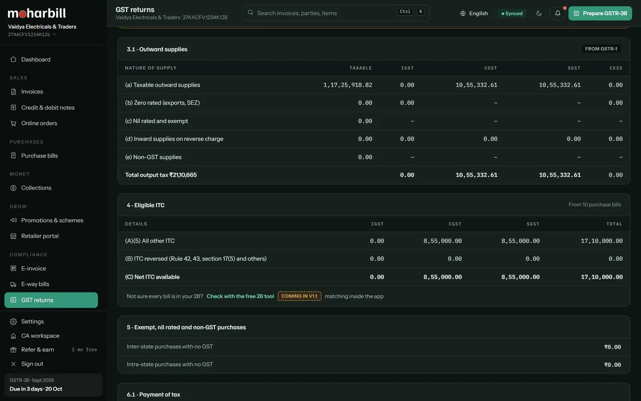Open Check with the free 2B tool link
641x401 pixels.
pos(240,296)
